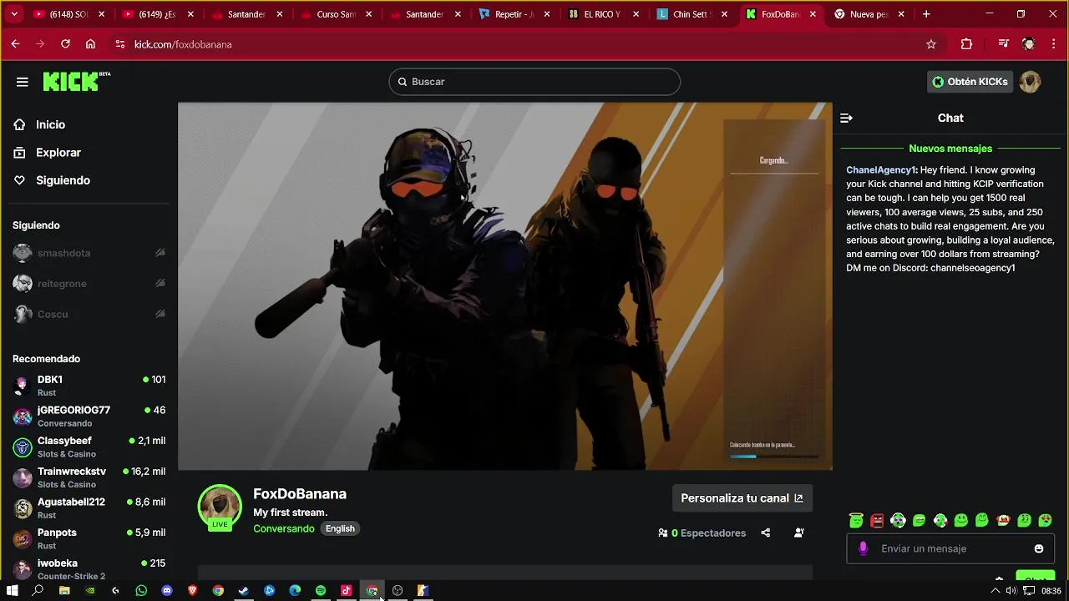Click the follow-user icon beside share
Screen dimensions: 1069x601
tap(799, 533)
